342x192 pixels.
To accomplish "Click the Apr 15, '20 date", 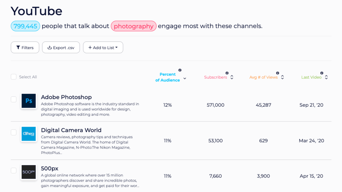I will click(311, 176).
